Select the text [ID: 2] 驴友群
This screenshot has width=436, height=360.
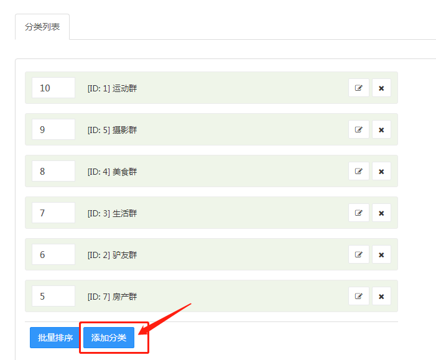click(113, 255)
